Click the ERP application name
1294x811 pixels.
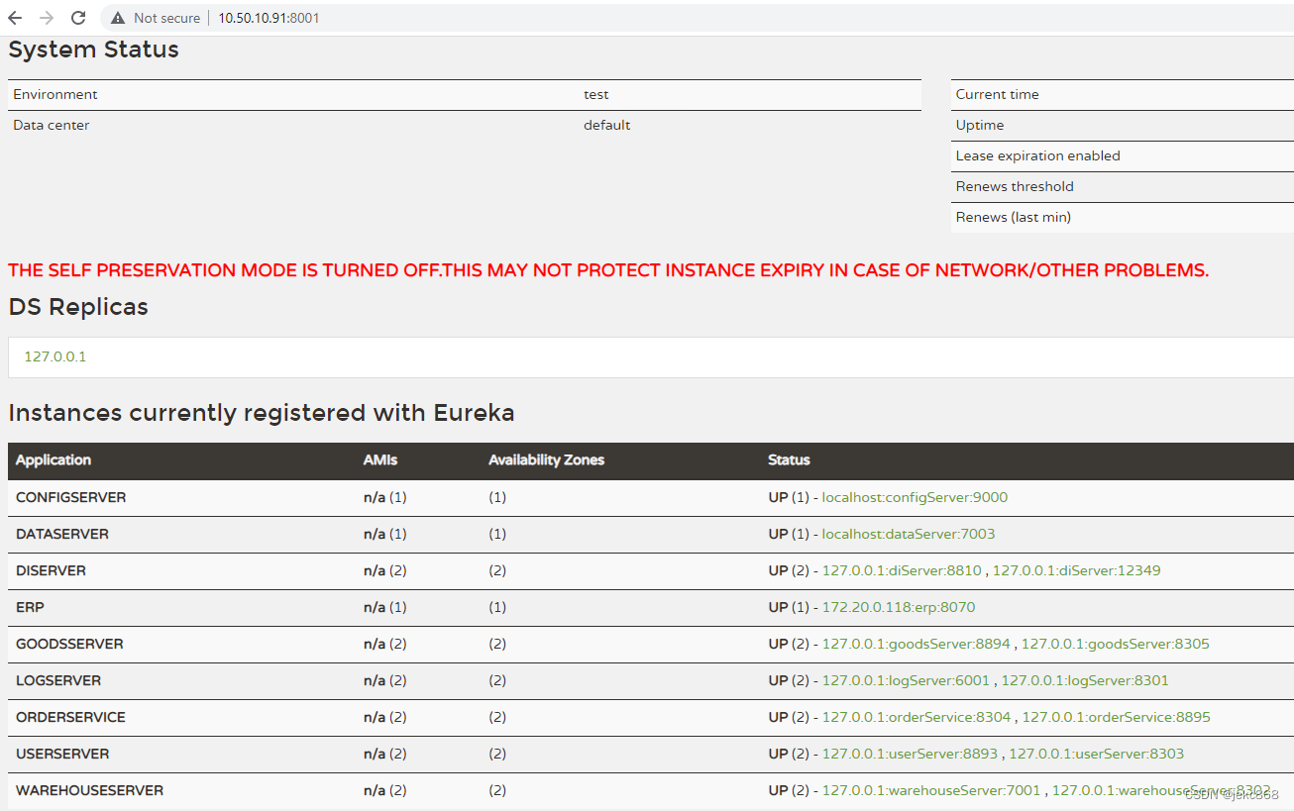(x=30, y=607)
